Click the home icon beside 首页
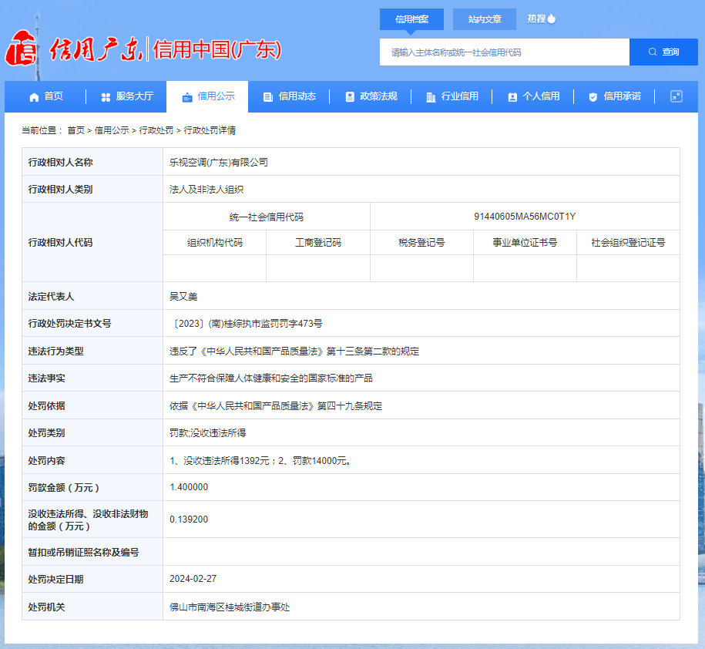 (34, 97)
